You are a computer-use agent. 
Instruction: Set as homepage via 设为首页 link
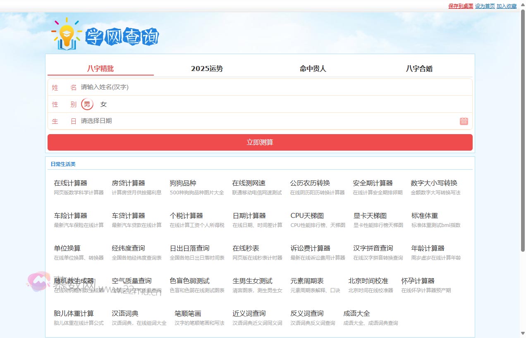(x=484, y=6)
